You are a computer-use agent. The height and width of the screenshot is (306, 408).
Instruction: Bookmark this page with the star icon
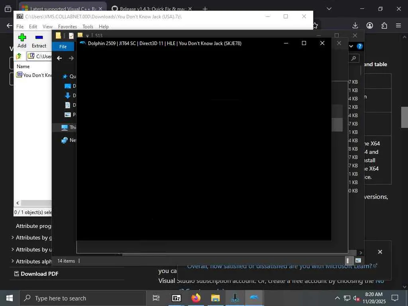(x=316, y=25)
